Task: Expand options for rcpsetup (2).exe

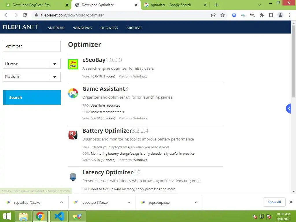Action: tap(62, 202)
